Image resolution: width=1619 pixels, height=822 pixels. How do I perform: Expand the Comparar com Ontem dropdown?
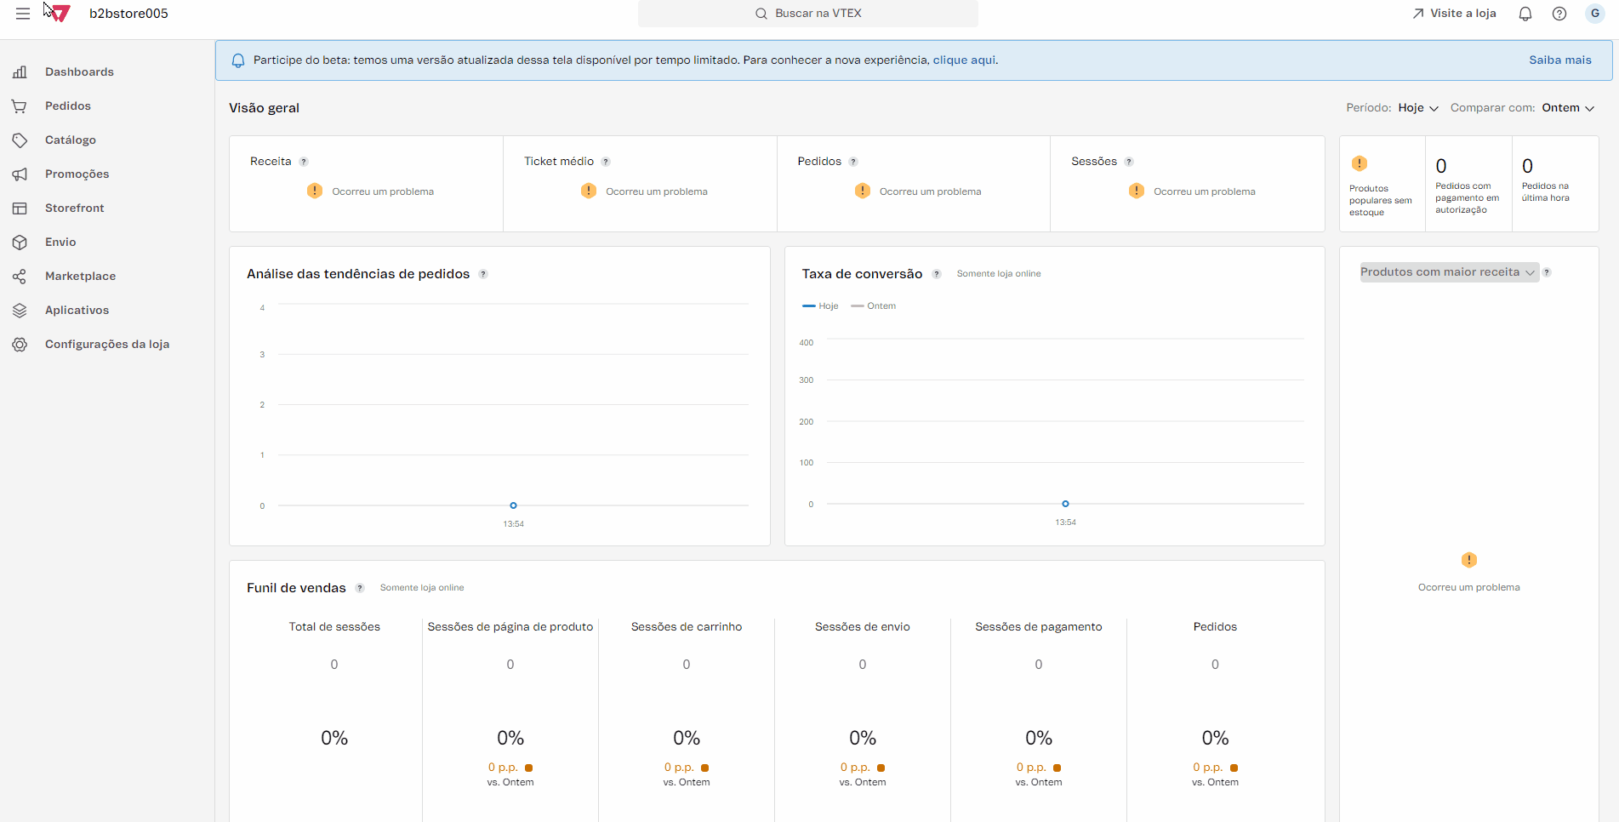1568,108
